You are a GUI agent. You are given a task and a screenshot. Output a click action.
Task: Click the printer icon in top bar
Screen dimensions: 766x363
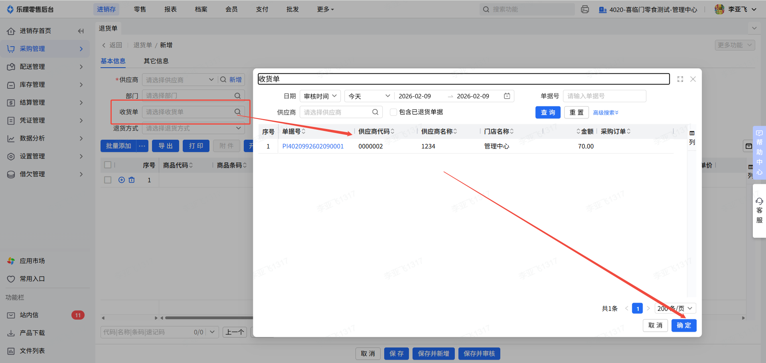tap(585, 9)
